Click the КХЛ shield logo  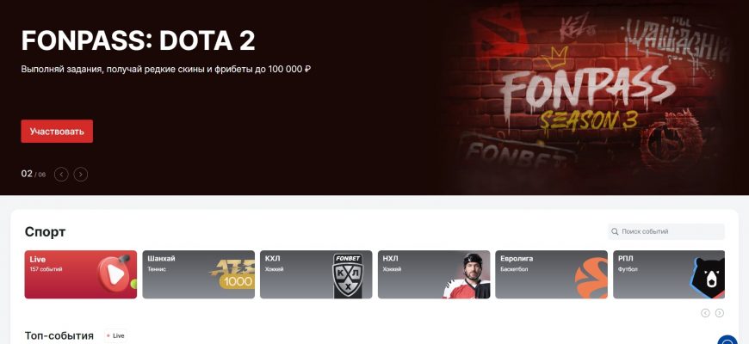coord(347,276)
